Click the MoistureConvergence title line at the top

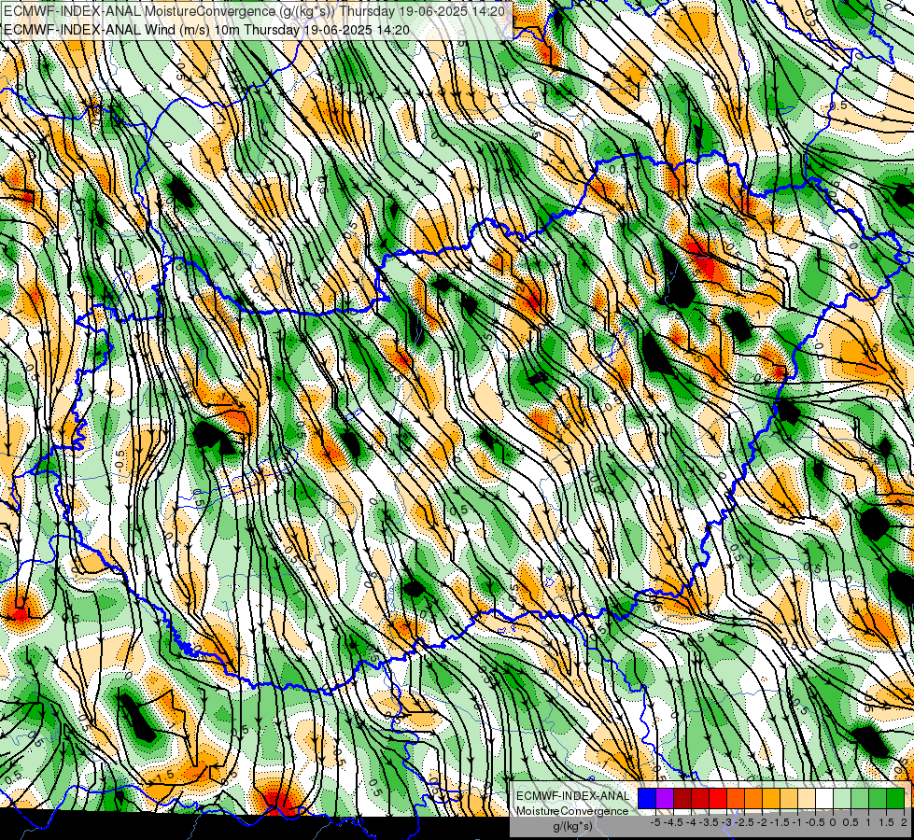pos(254,10)
